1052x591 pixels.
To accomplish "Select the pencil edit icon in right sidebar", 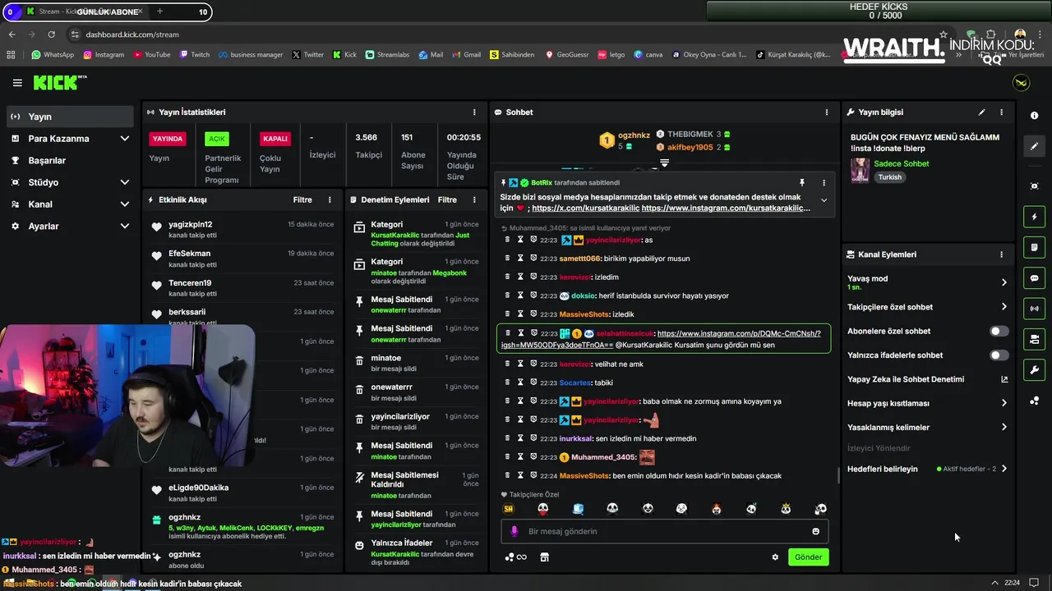I will (1034, 146).
